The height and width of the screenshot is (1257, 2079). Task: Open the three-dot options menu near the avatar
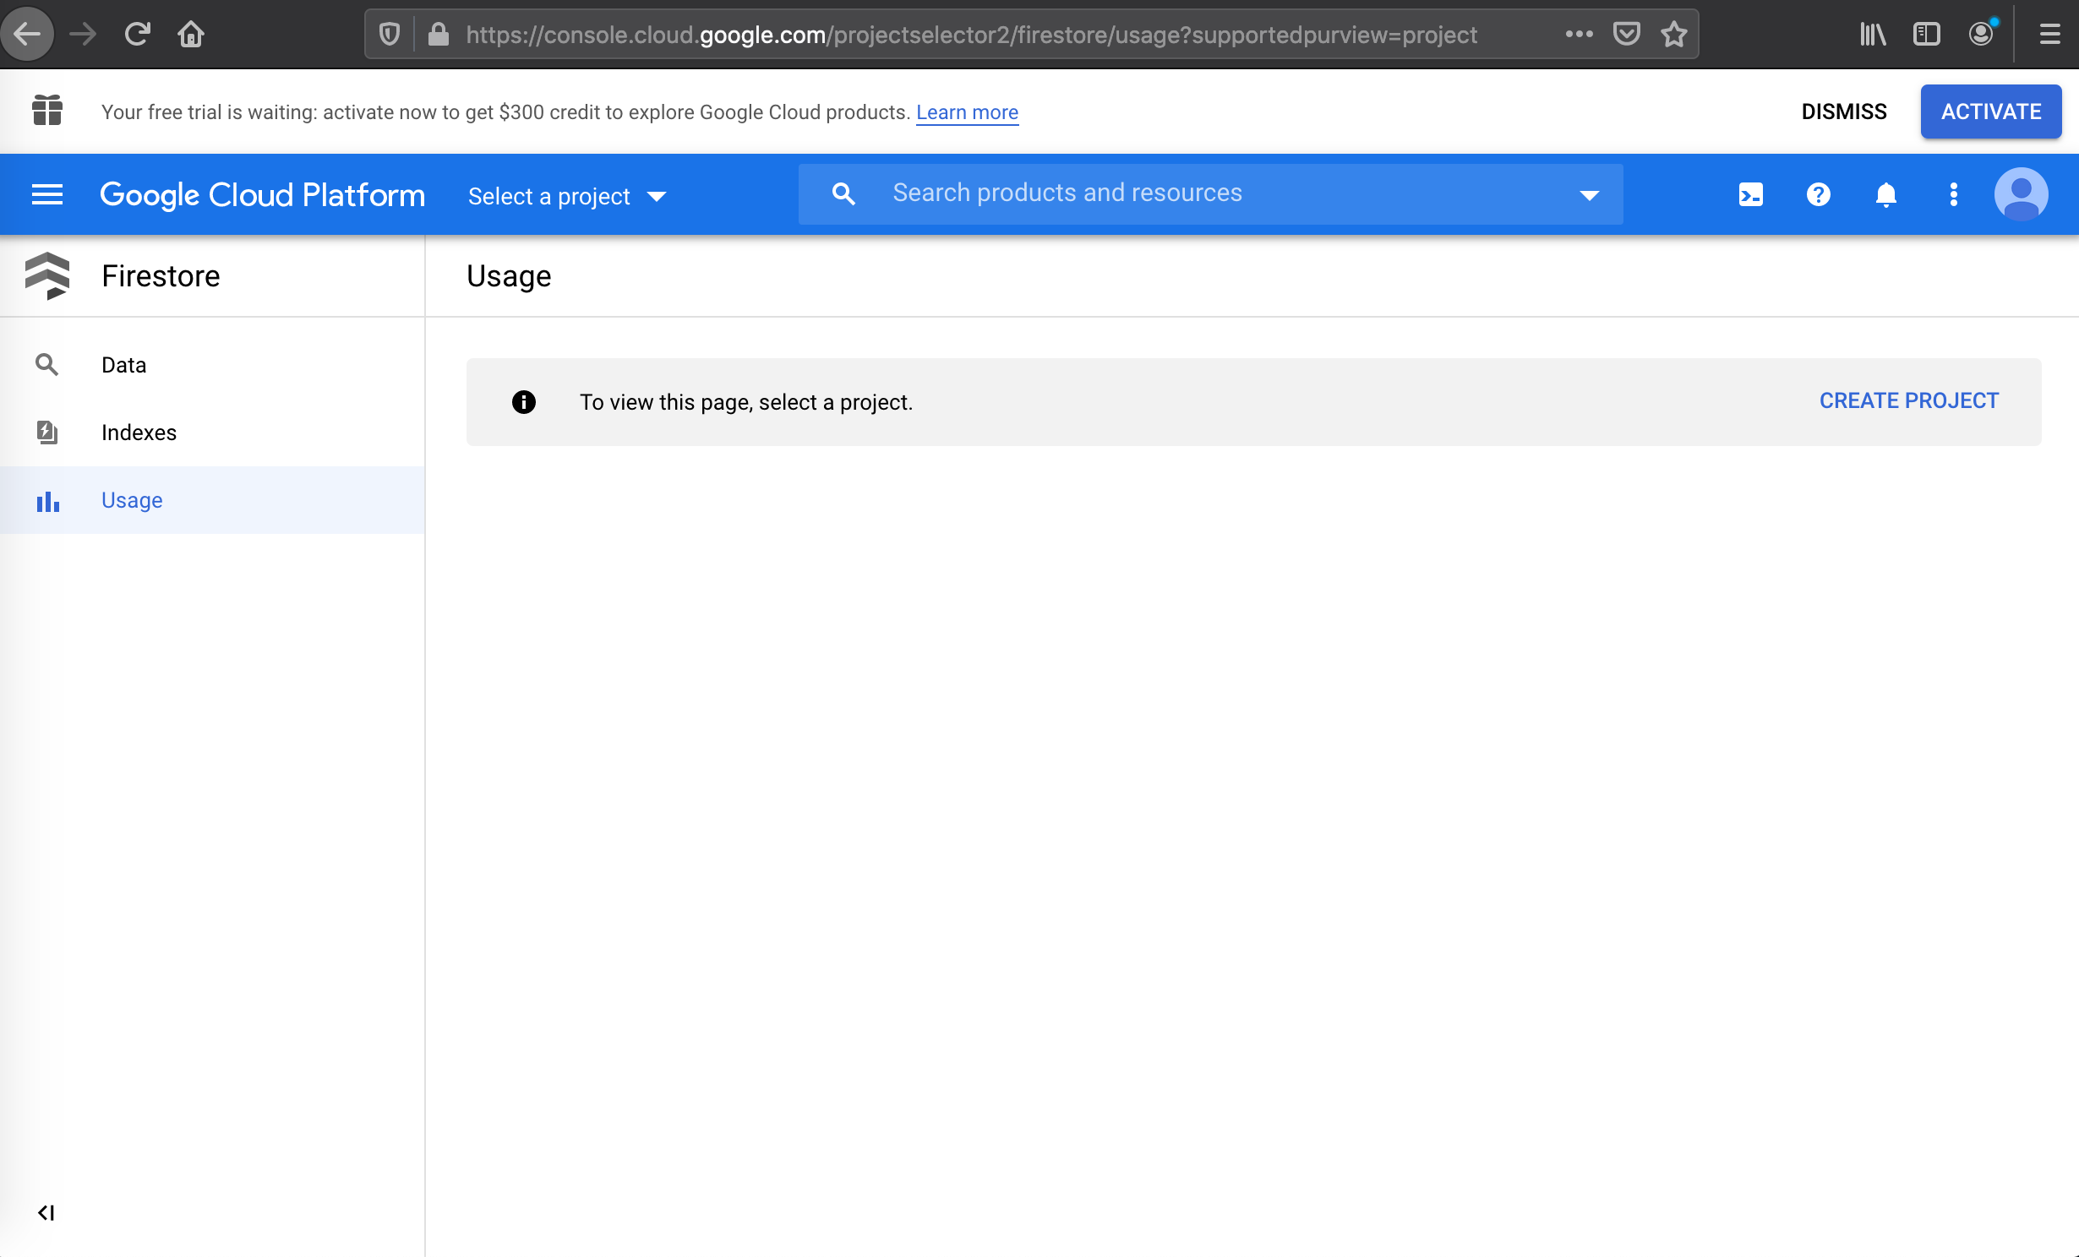click(1954, 194)
